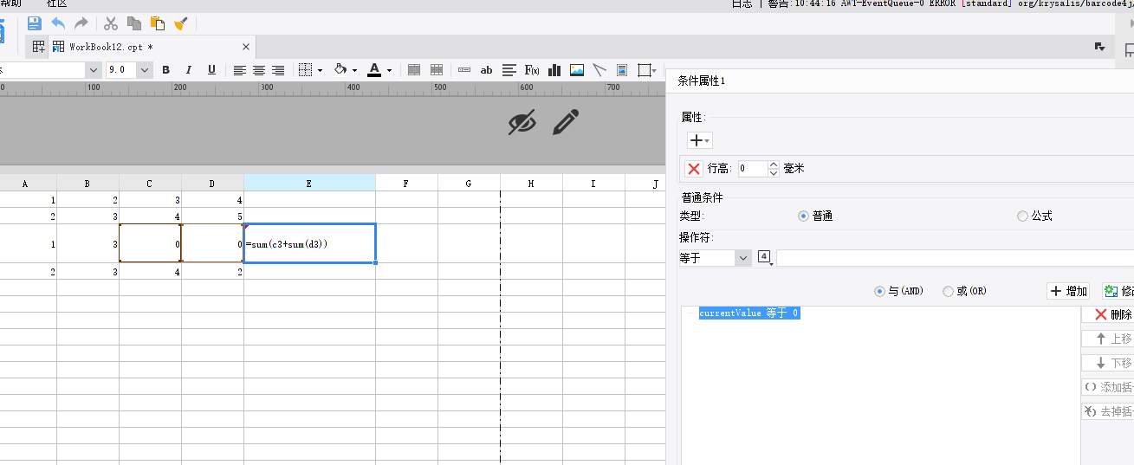Image resolution: width=1134 pixels, height=465 pixels.
Task: Open the fill color dropdown arrow
Action: 355,71
